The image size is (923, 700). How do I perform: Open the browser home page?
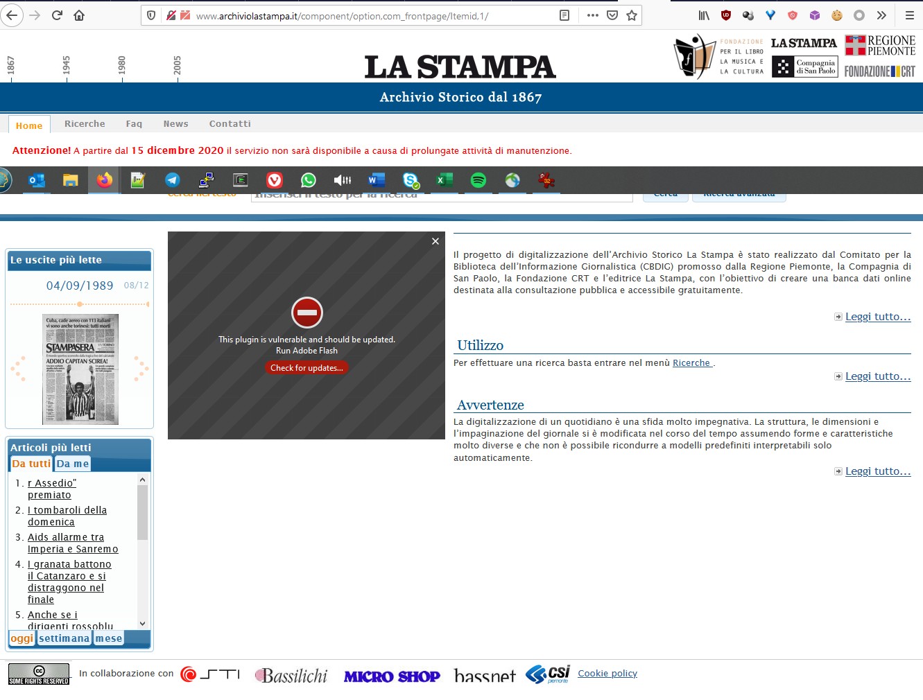point(79,15)
